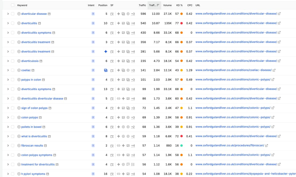Click the '+3' SERP features count in 'diverticular disease' row
The height and width of the screenshot is (177, 296).
133,14
